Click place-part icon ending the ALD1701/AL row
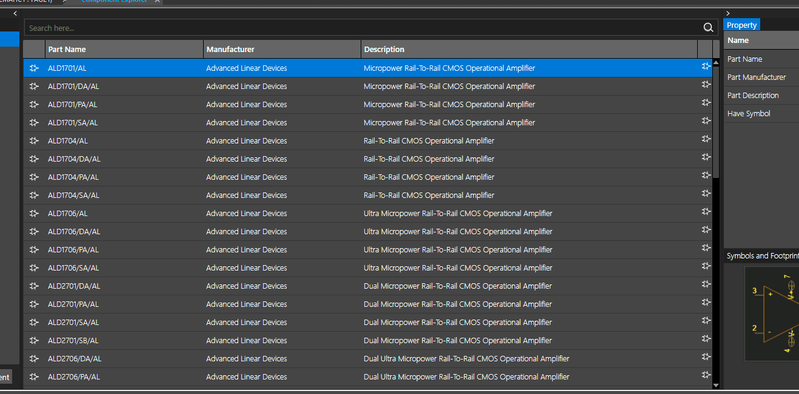This screenshot has height=394, width=799. point(706,67)
